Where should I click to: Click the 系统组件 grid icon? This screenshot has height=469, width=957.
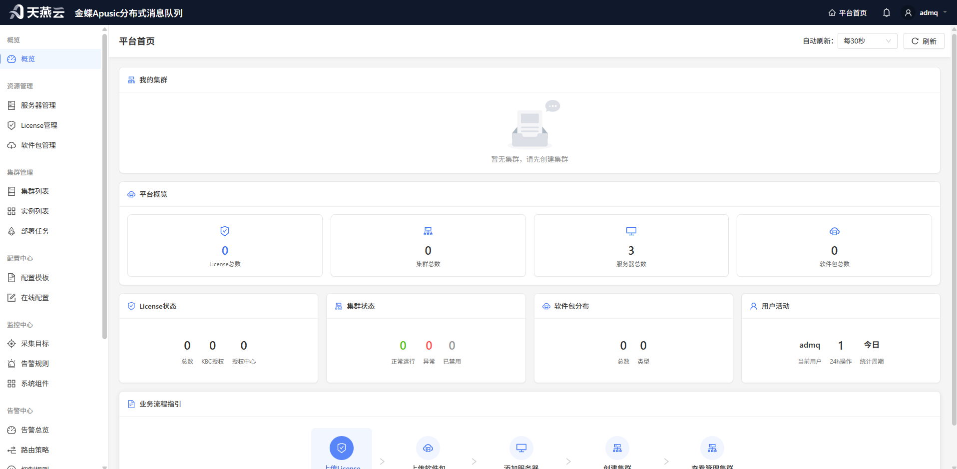[x=11, y=384]
